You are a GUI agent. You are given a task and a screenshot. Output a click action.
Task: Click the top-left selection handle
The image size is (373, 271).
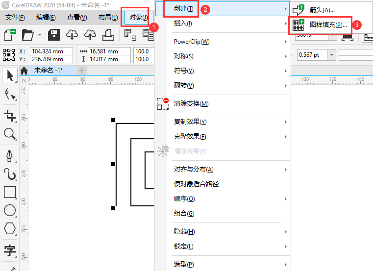(113, 120)
